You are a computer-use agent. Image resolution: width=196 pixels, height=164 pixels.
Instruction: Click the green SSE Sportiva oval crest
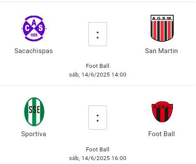34,112
